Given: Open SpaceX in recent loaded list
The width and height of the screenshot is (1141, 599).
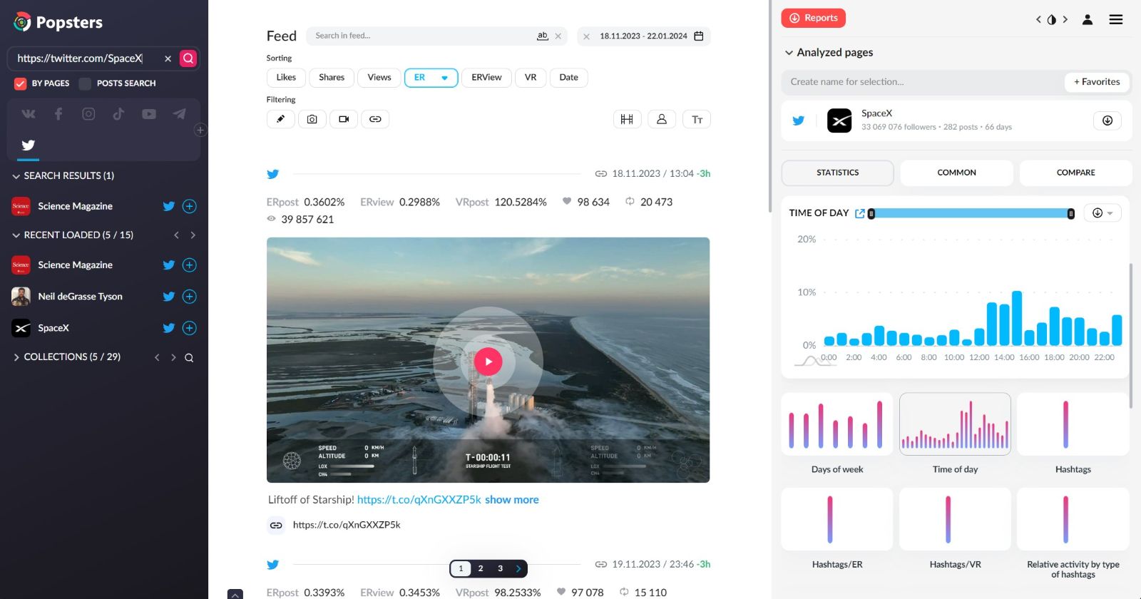Looking at the screenshot, I should pos(53,328).
